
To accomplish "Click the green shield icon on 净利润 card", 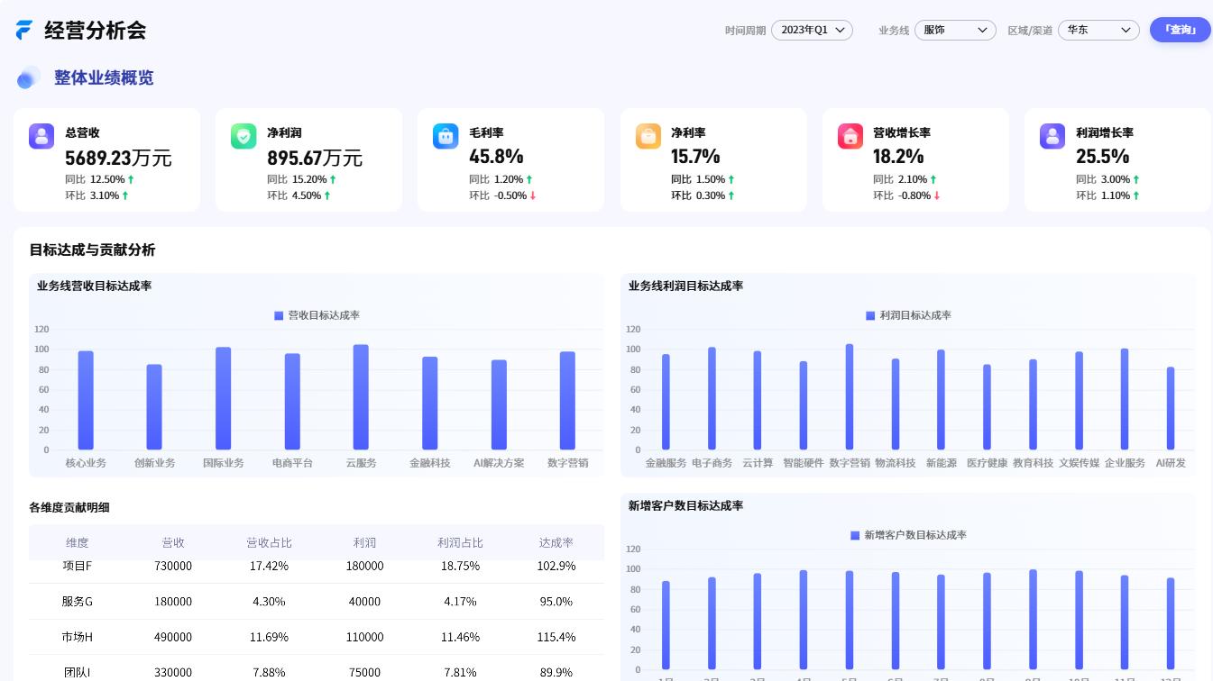I will [244, 136].
